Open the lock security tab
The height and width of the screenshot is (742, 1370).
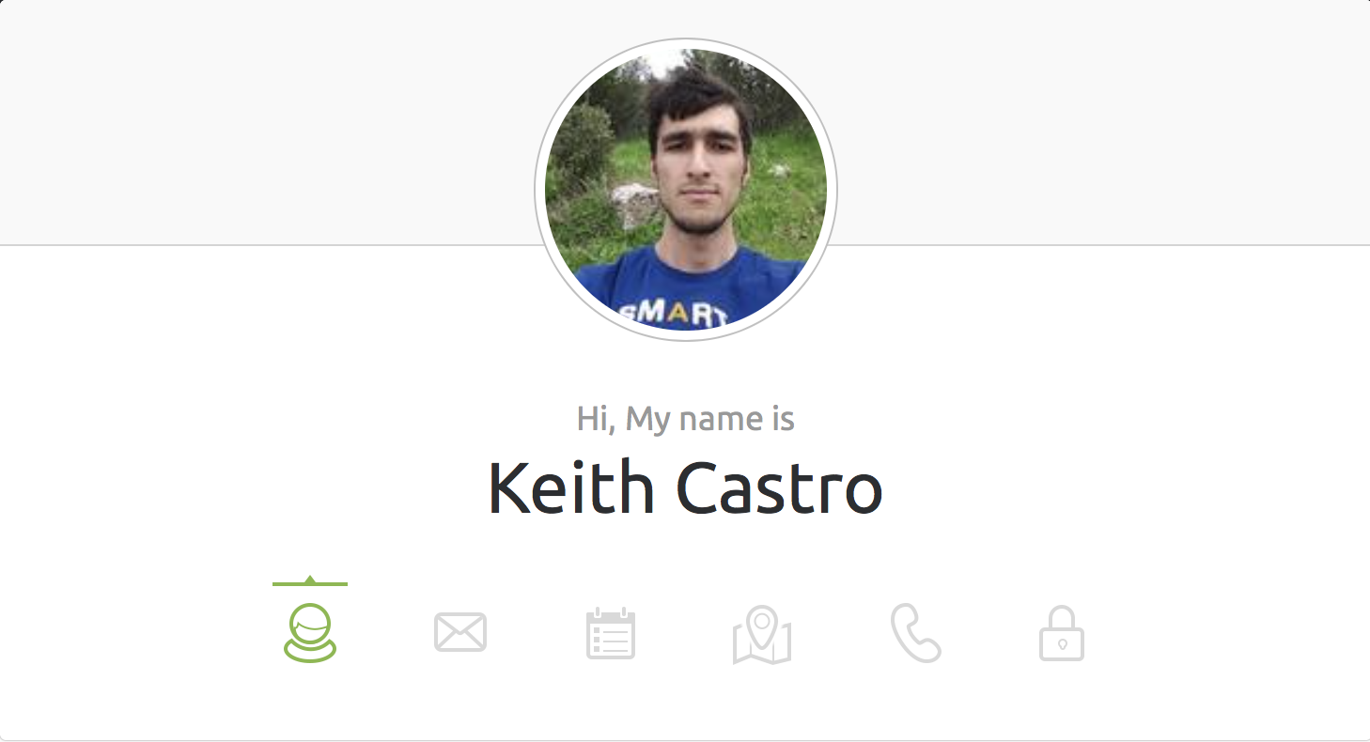coord(1062,633)
